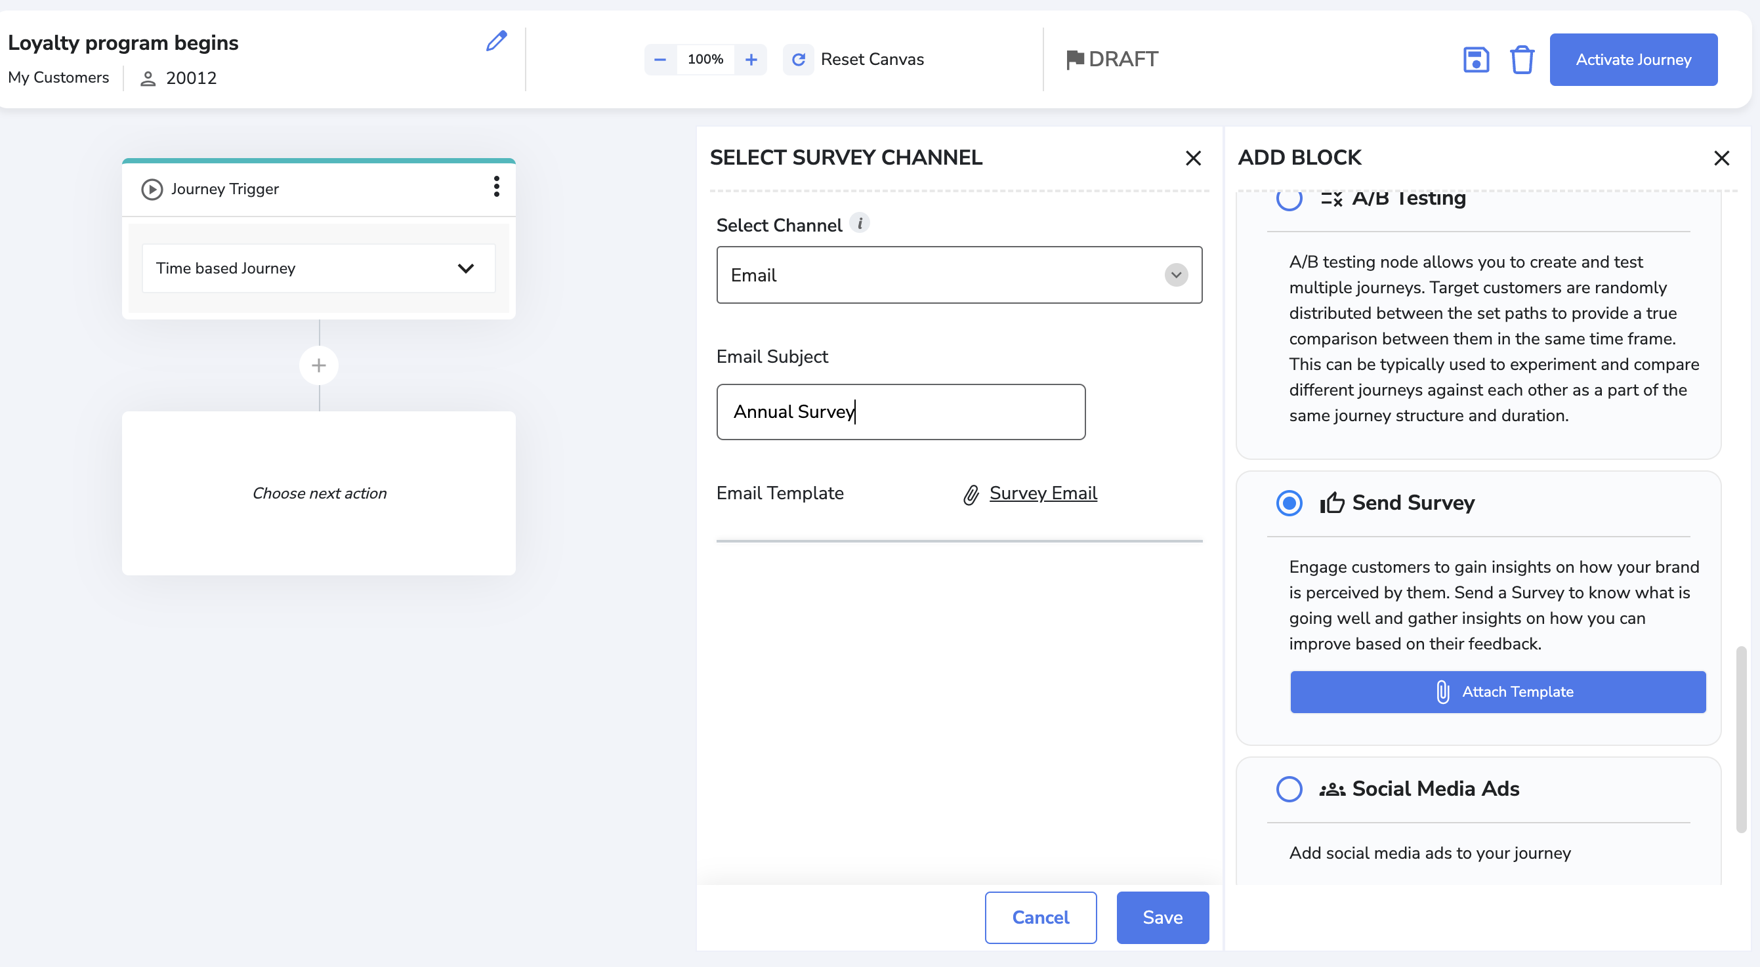Add a step with the plus circle connector
This screenshot has height=967, width=1760.
tap(319, 365)
